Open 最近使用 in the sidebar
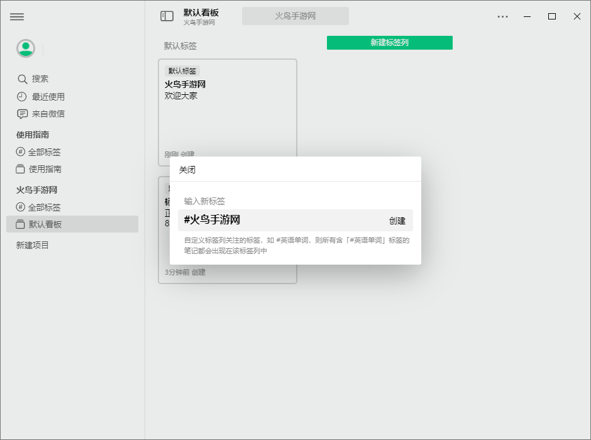The height and width of the screenshot is (440, 591). coord(48,97)
